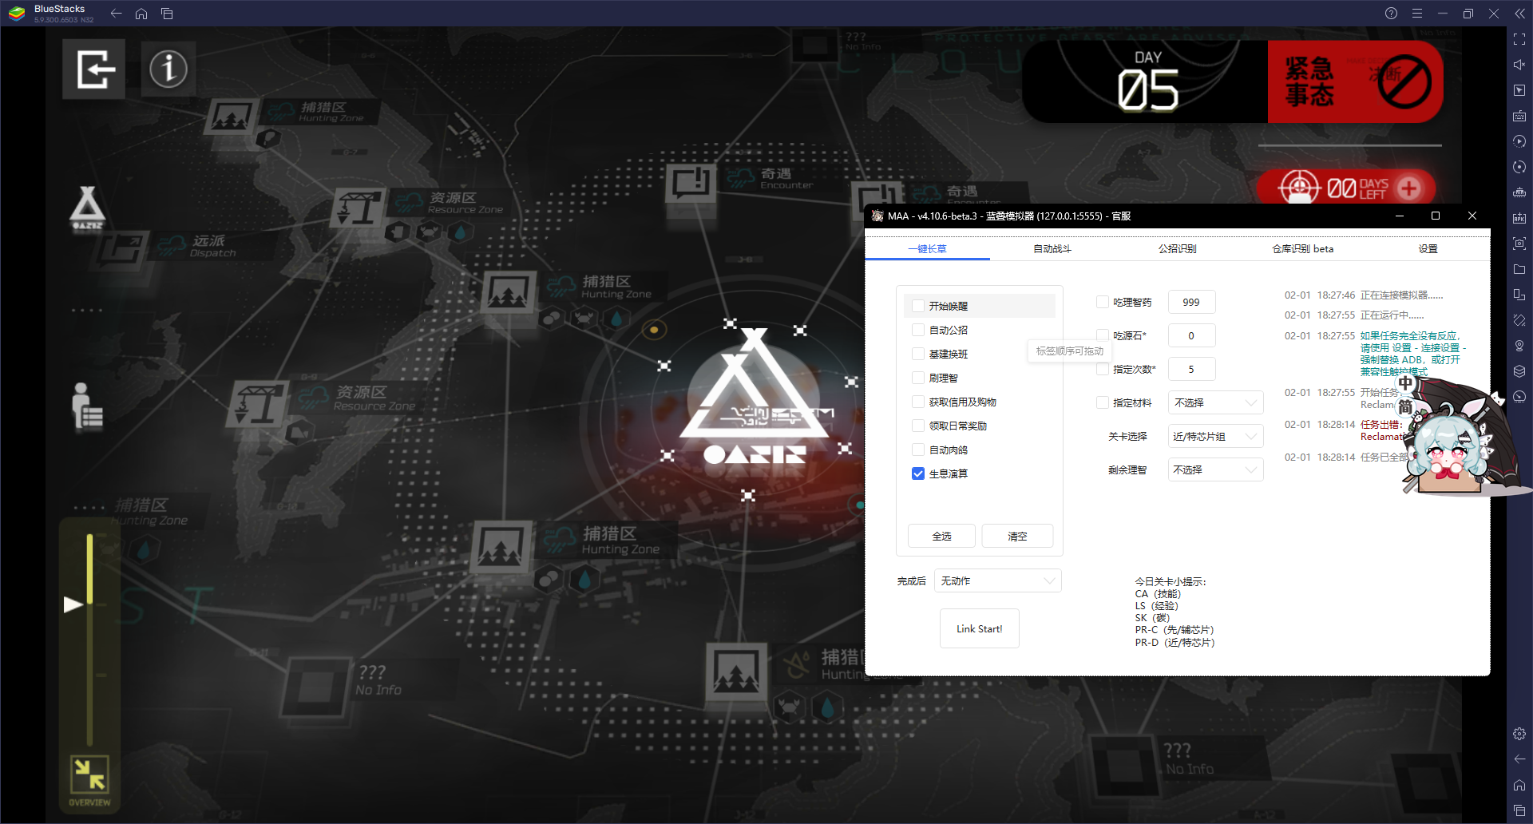Uncheck the 生息演算 checkbox

pos(918,473)
